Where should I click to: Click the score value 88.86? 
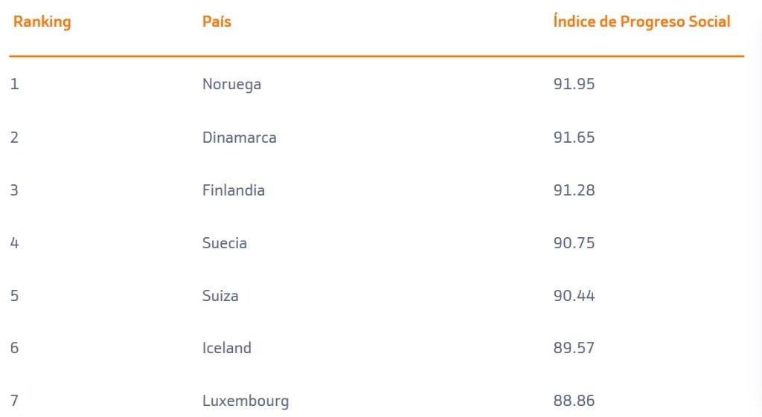coord(574,401)
